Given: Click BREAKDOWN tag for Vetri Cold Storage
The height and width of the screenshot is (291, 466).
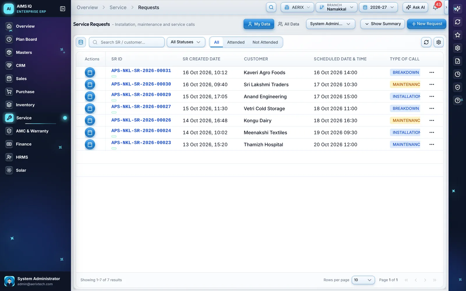Looking at the screenshot, I should coord(405,109).
